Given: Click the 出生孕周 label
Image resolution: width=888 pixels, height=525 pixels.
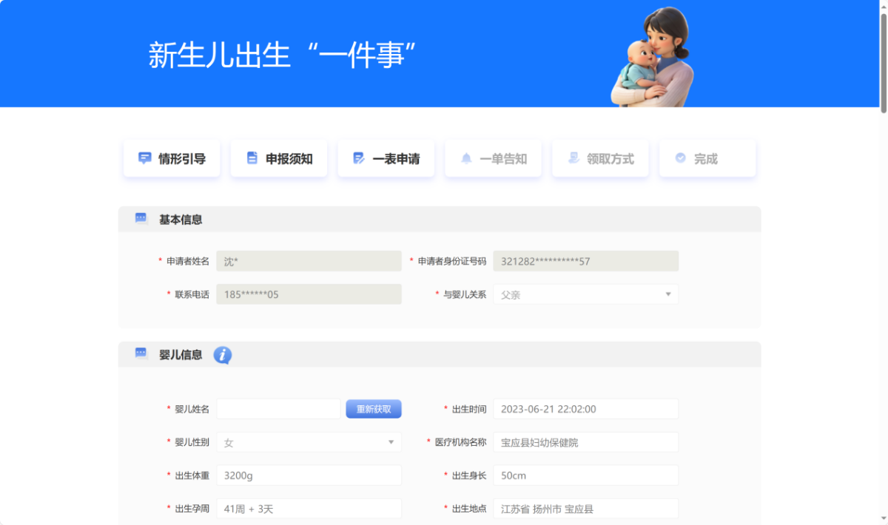Looking at the screenshot, I should [x=192, y=509].
